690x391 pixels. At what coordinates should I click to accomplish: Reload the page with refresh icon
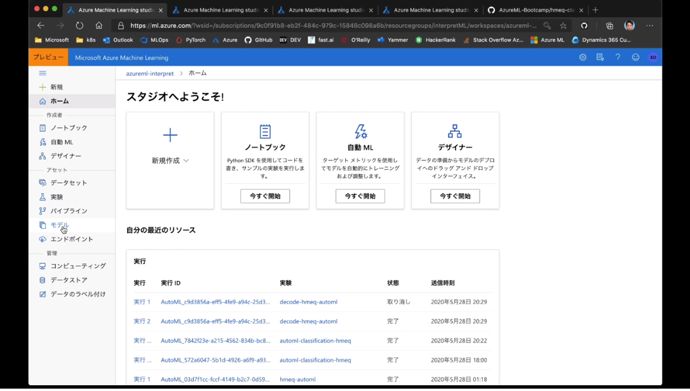point(79,26)
